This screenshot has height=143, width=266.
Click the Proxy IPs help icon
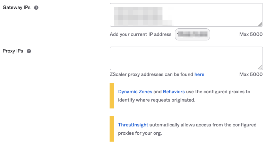pyautogui.click(x=29, y=51)
